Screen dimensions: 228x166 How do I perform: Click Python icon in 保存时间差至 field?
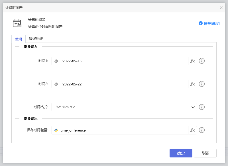click(x=56, y=130)
